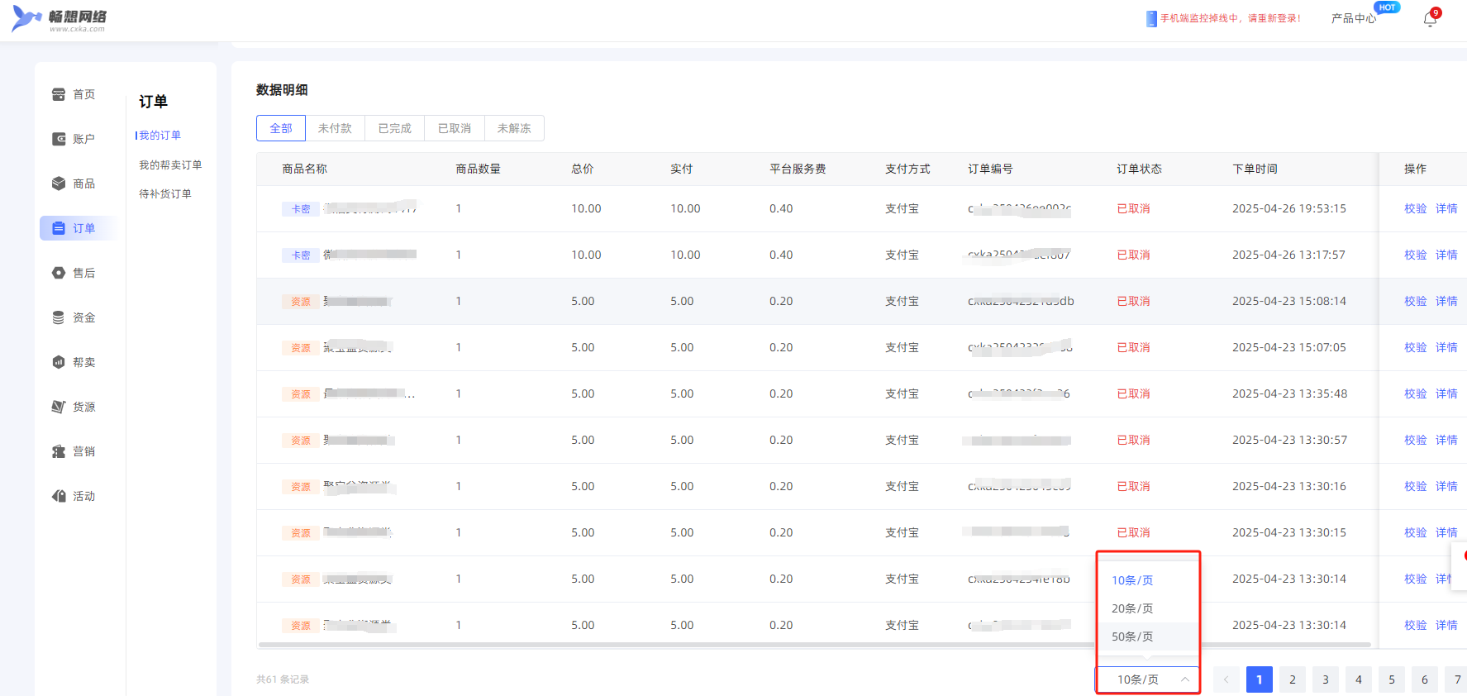This screenshot has height=696, width=1467.
Task: Click the 订单状态 column header
Action: click(1139, 169)
